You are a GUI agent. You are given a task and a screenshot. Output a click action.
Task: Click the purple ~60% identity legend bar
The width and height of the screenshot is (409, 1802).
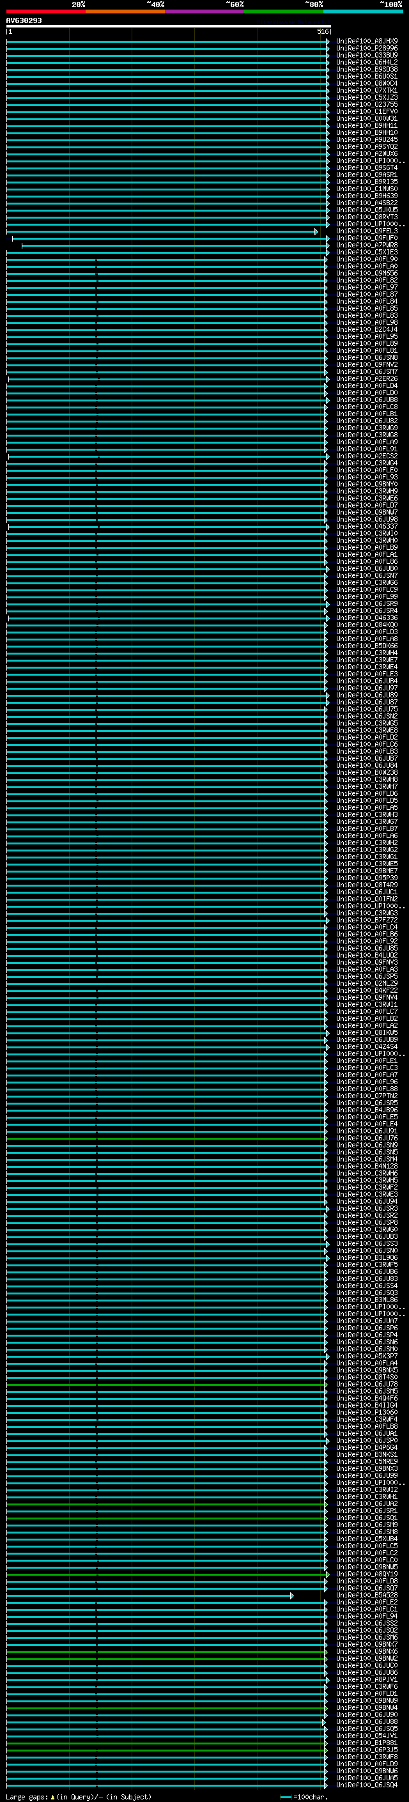tap(204, 12)
